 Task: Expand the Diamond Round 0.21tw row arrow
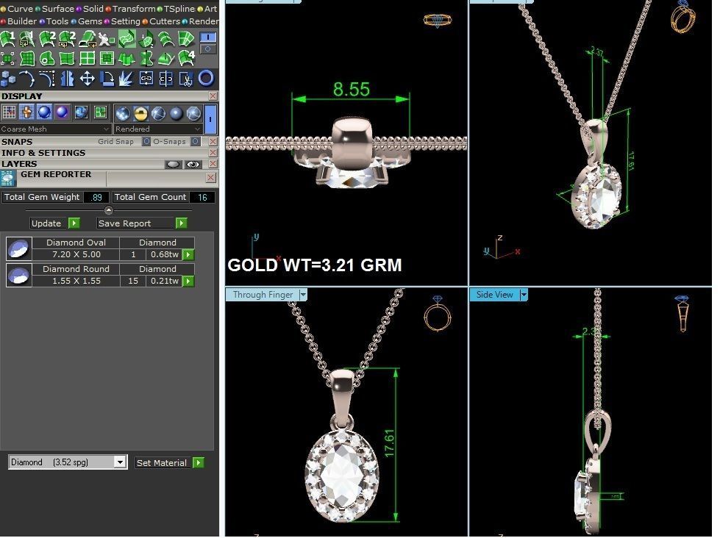[x=189, y=281]
